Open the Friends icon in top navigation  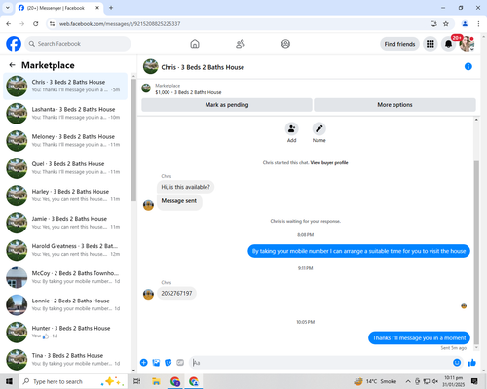click(241, 44)
